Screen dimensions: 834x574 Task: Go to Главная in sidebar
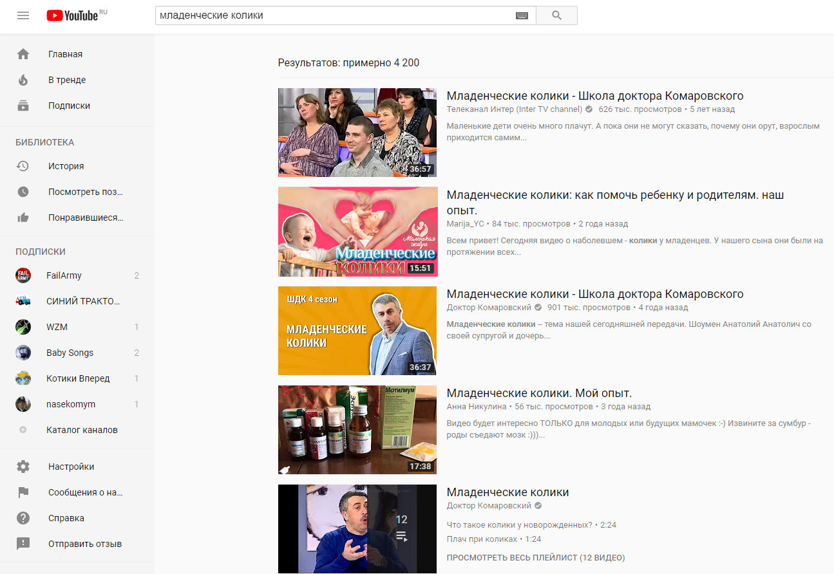65,54
